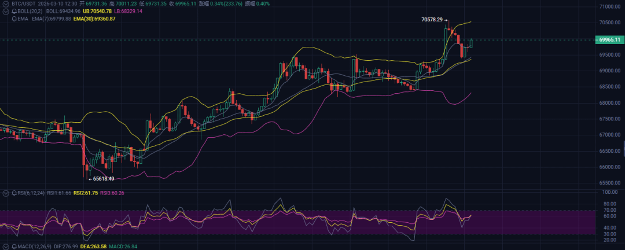Click the RSI axis label 70.00
Viewport: 625px width, 250px height.
(610, 210)
